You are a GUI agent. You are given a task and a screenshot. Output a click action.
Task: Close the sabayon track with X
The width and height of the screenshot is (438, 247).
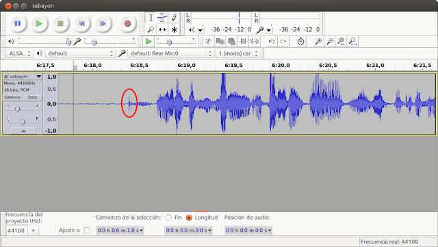[x=5, y=77]
